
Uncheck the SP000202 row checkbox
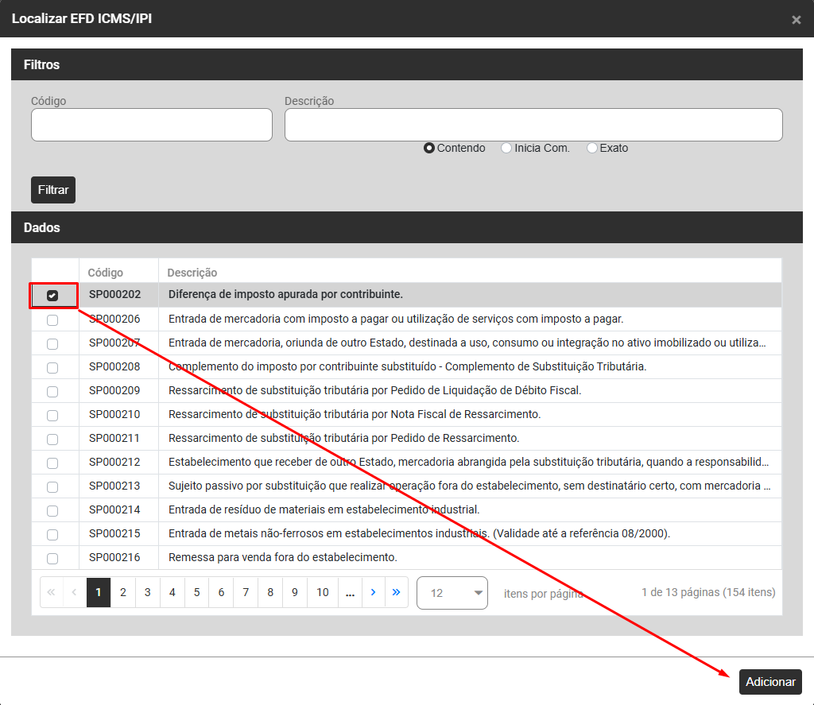coord(52,296)
